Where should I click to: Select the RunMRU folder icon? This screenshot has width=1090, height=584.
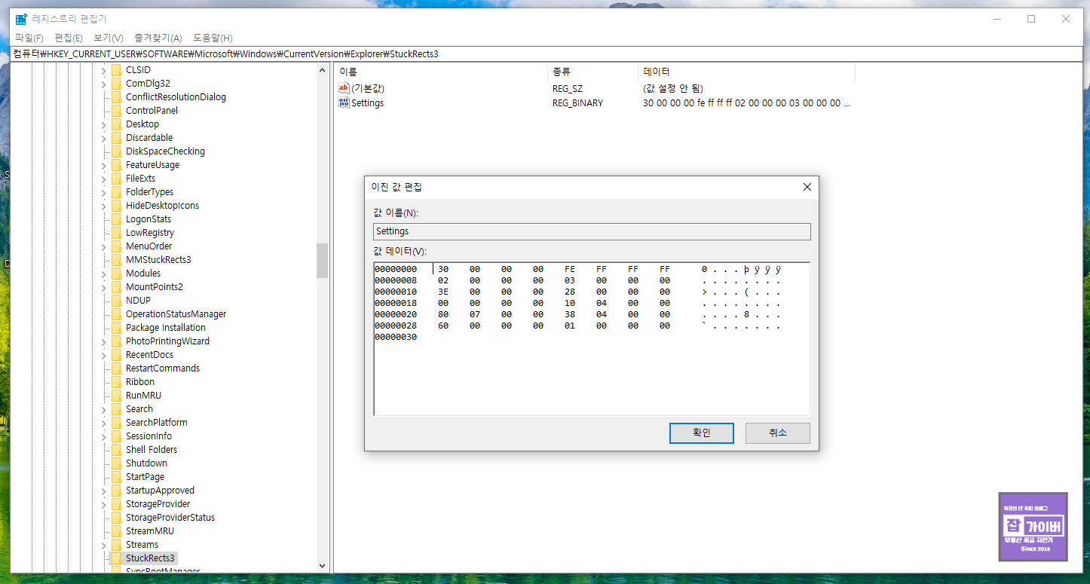pyautogui.click(x=116, y=396)
